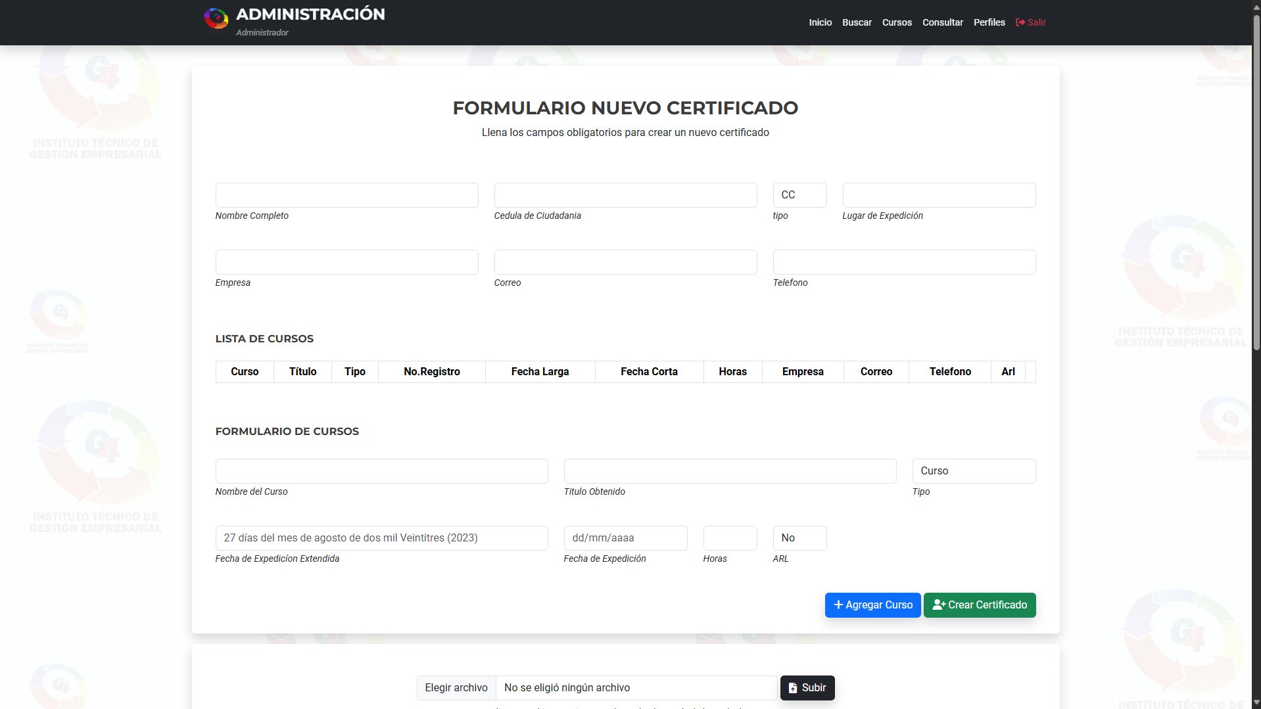Viewport: 1261px width, 709px height.
Task: Click the upload icon on the Subir button
Action: pos(794,687)
